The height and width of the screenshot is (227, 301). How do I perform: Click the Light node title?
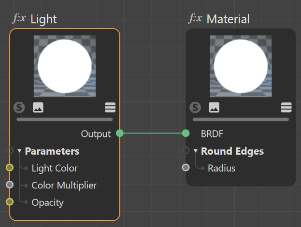coord(43,19)
